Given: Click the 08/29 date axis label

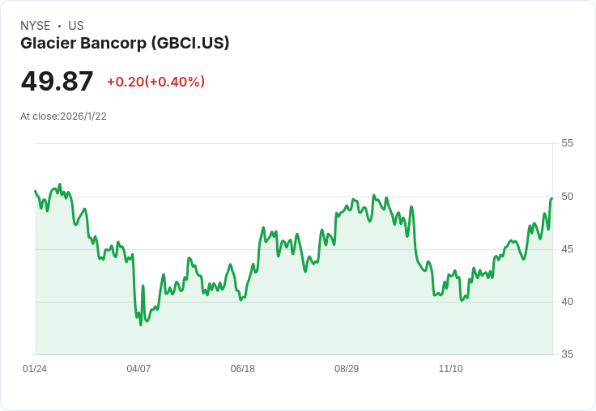Looking at the screenshot, I should [x=347, y=369].
